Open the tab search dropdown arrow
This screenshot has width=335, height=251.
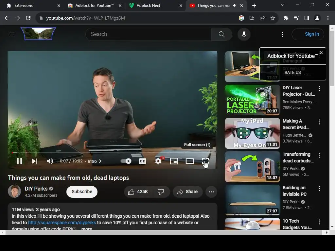click(x=282, y=5)
